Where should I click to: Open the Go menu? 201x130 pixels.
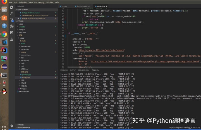tap(35, 2)
